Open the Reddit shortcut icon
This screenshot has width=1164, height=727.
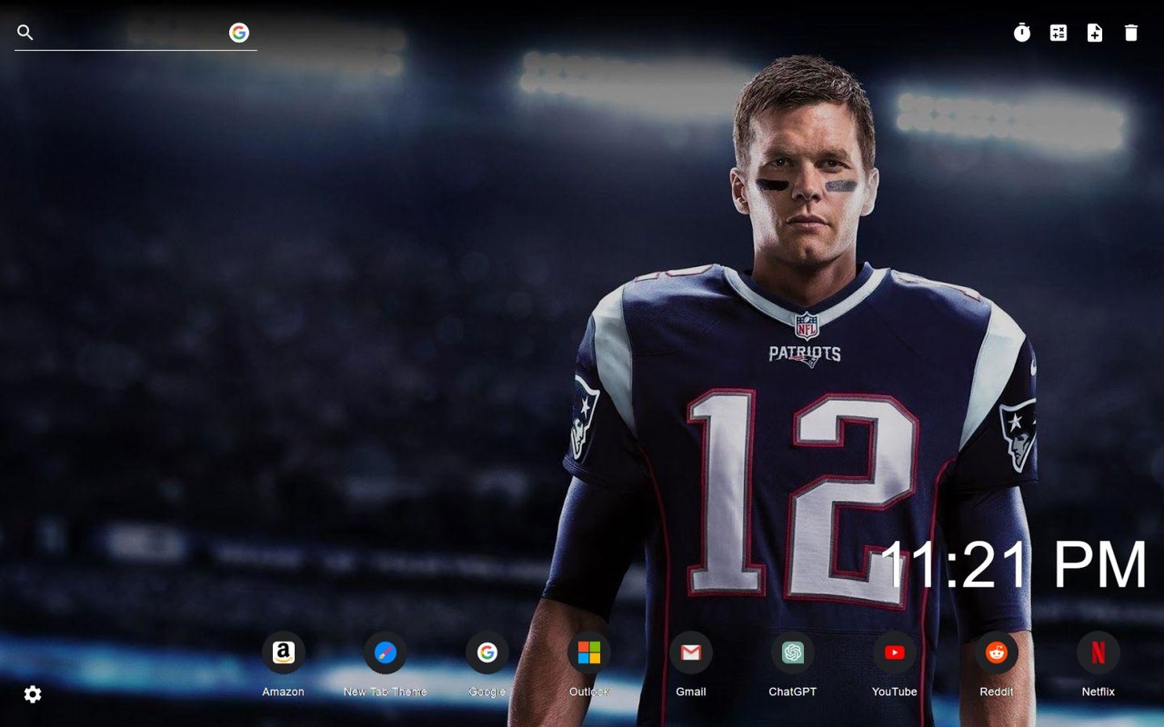tap(997, 652)
